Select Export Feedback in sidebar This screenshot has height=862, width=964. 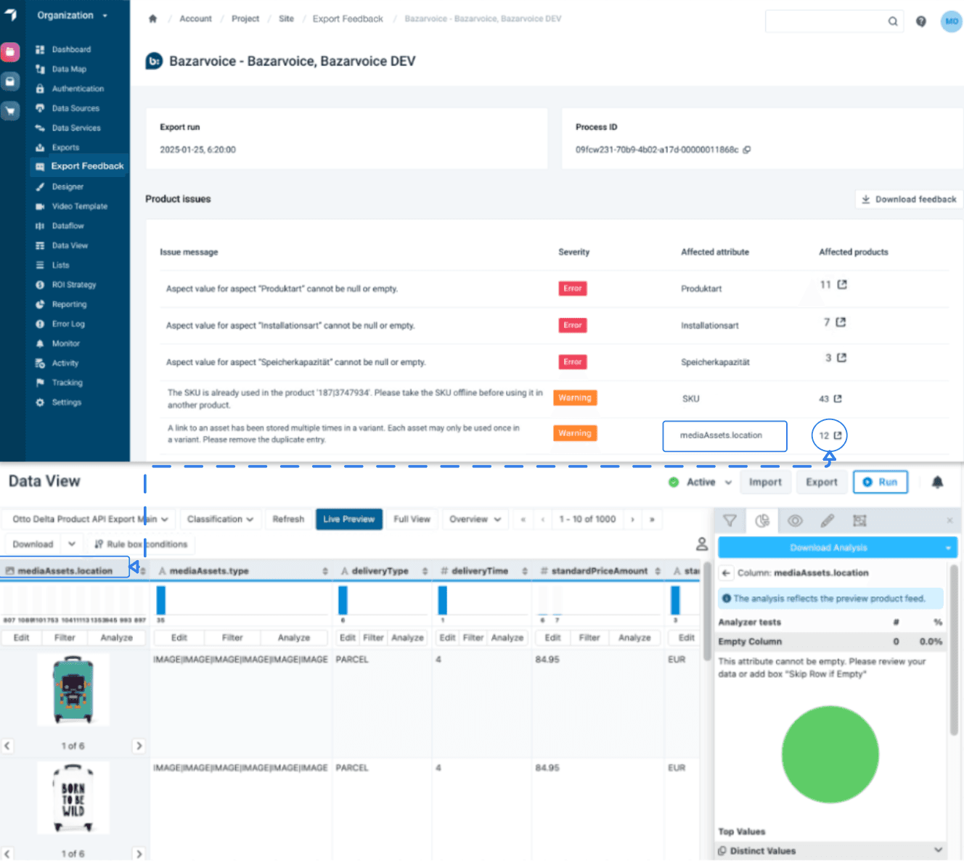coord(80,166)
